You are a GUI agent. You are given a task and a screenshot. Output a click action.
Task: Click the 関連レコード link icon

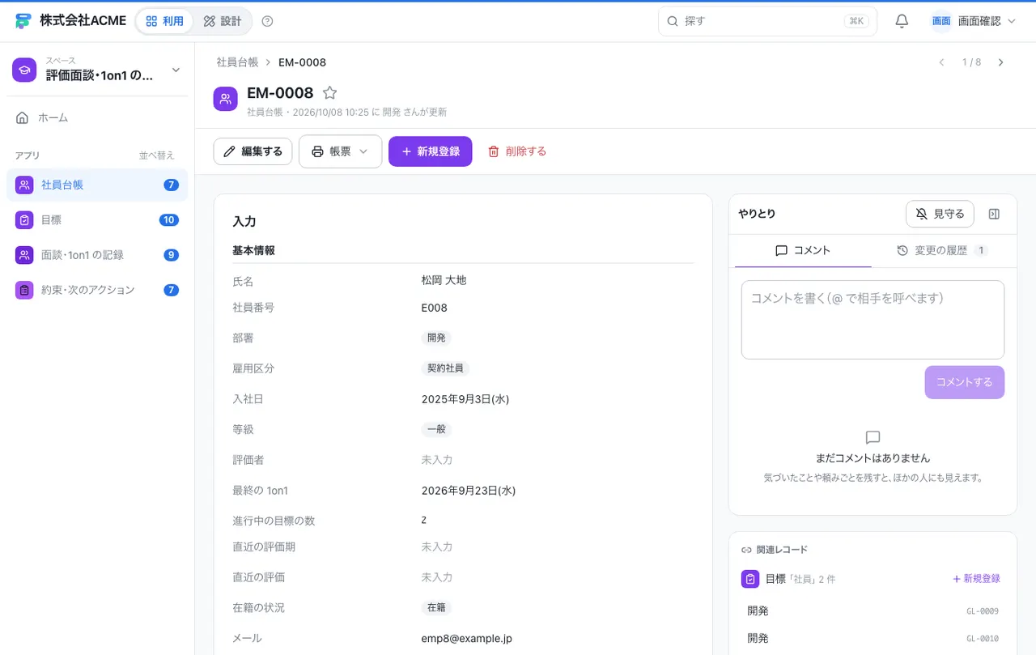(x=746, y=550)
